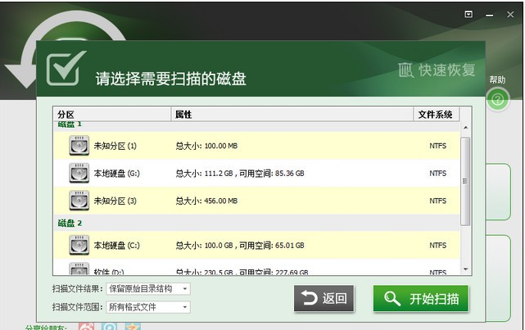Click 可用空间: 65.01 GB attribute text
525x330 pixels.
coord(272,246)
